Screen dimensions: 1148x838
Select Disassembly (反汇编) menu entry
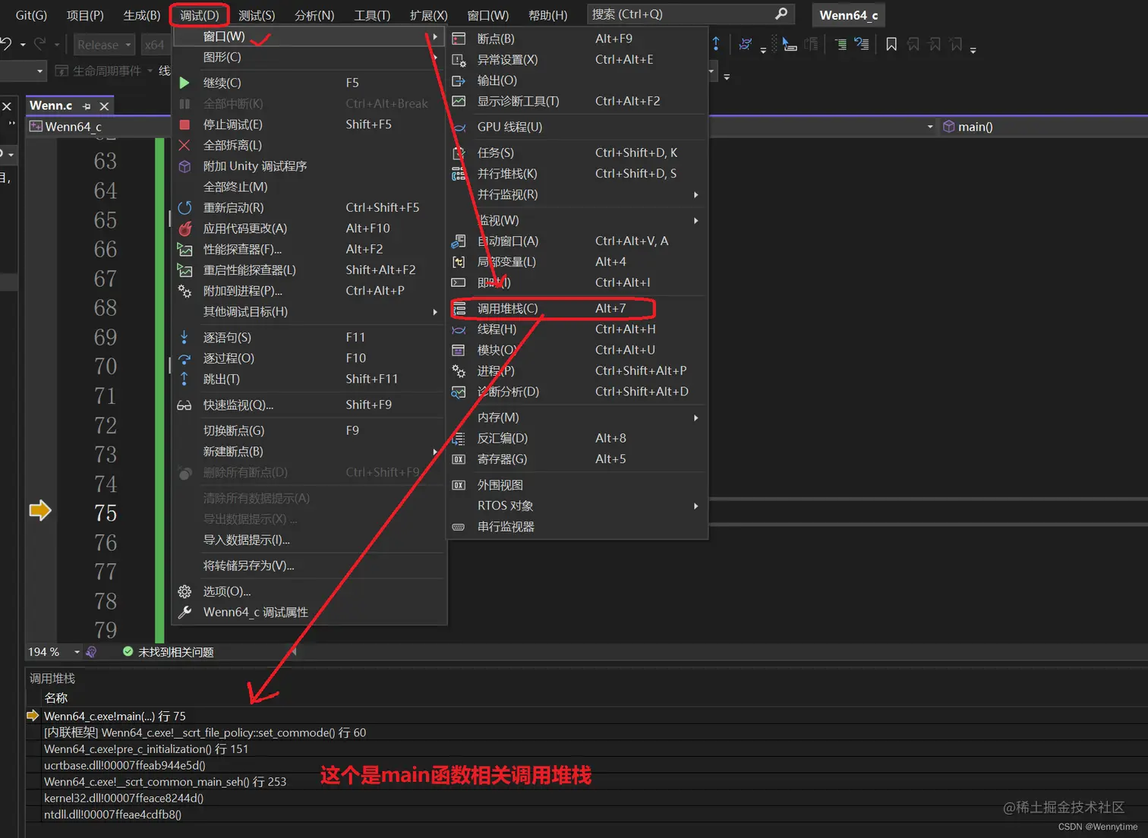pos(577,439)
